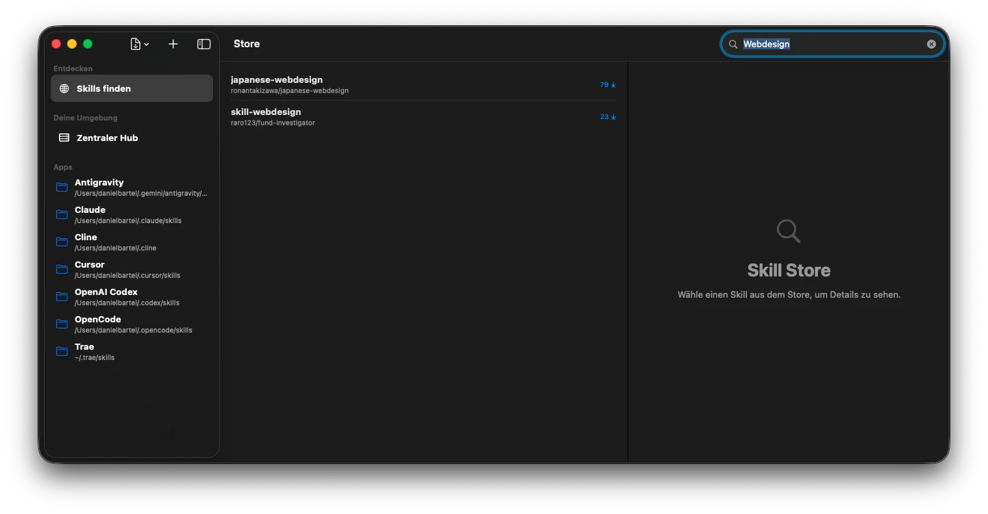The image size is (988, 514).
Task: Click the Cline folder icon
Action: [x=62, y=242]
